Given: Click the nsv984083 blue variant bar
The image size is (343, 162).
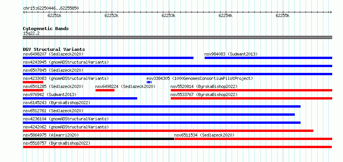Looking at the screenshot, I should [268, 58].
